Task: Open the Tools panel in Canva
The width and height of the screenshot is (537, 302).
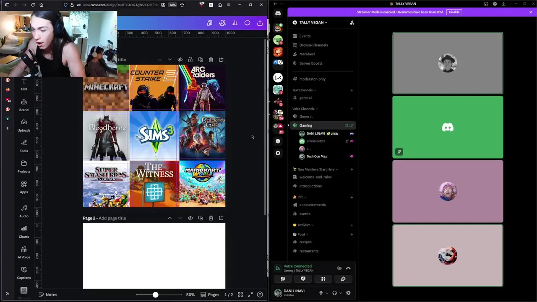Action: 24,146
